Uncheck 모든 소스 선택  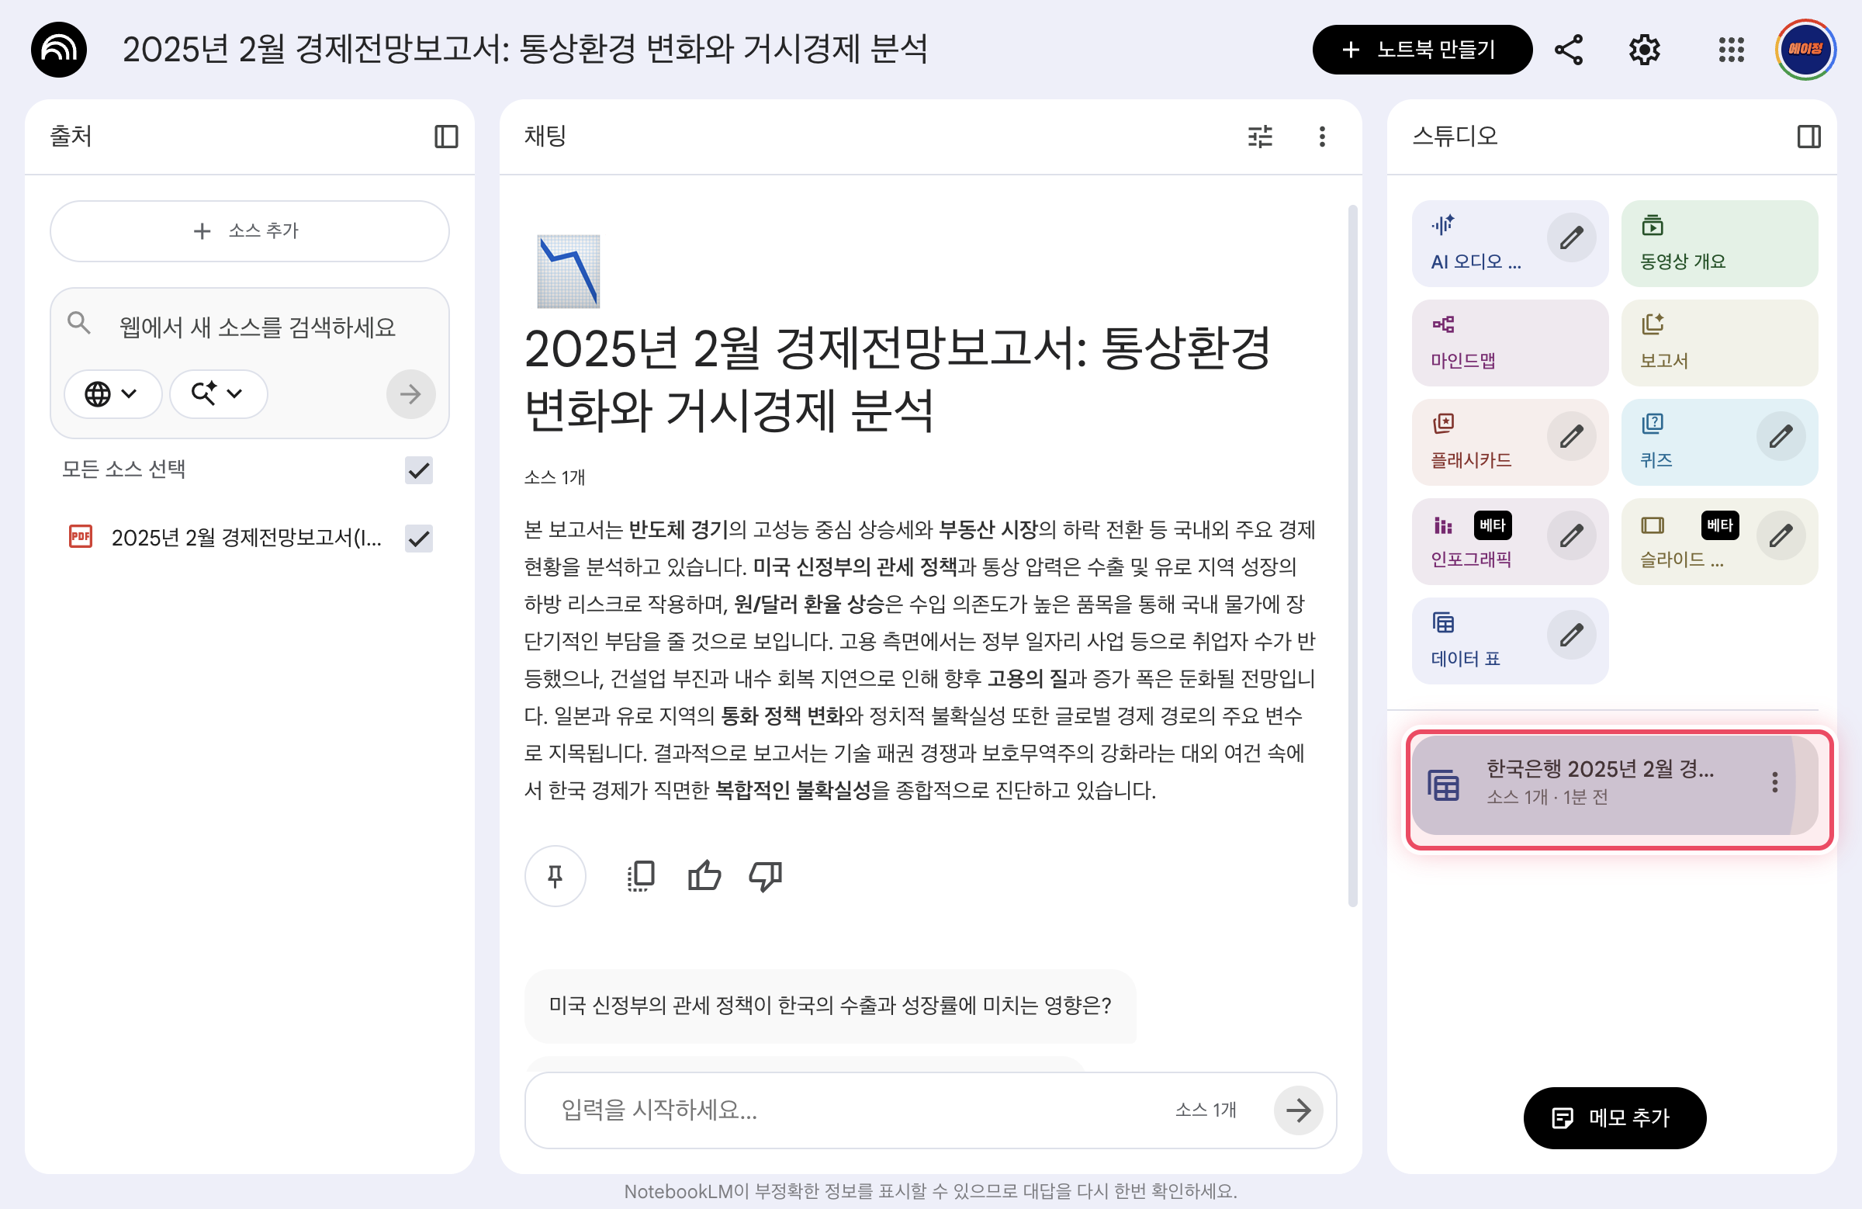point(418,471)
